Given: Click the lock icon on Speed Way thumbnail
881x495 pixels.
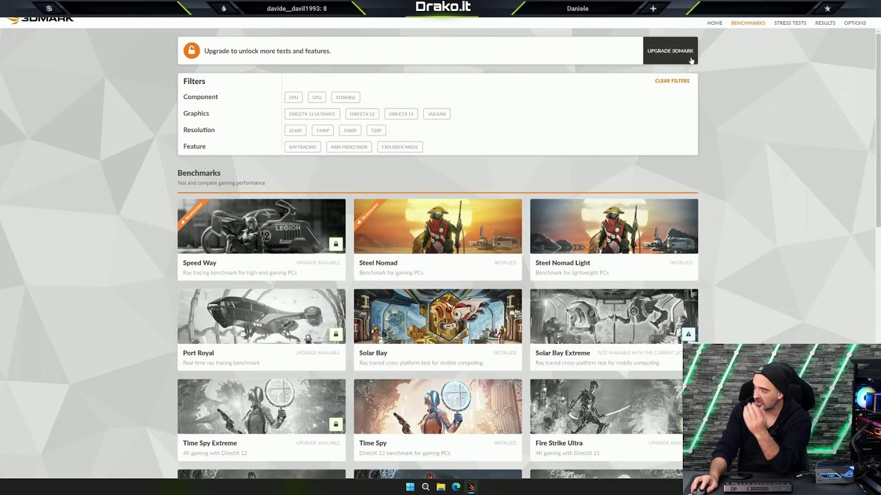Looking at the screenshot, I should point(336,244).
